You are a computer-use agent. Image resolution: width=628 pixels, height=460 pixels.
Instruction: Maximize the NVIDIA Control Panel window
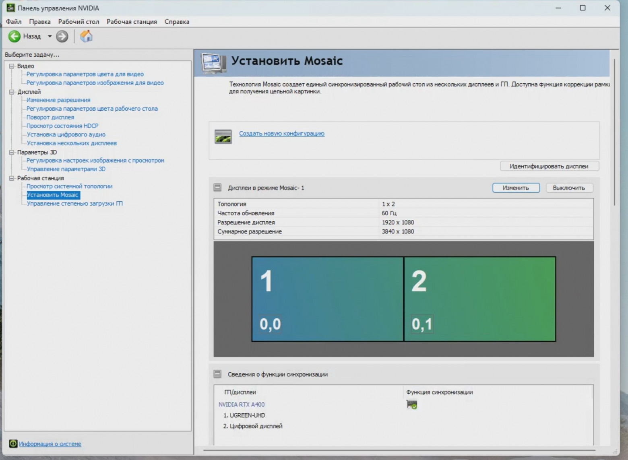pos(583,8)
